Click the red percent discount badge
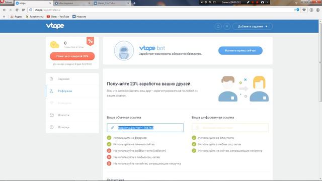The width and height of the screenshot is (322, 181). pos(90,41)
